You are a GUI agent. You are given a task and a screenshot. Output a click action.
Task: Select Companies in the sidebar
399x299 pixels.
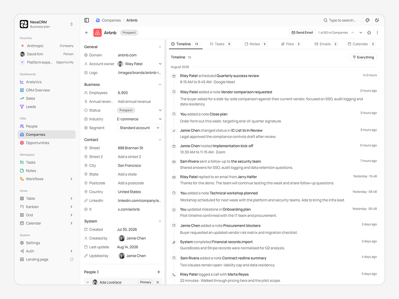click(x=46, y=135)
